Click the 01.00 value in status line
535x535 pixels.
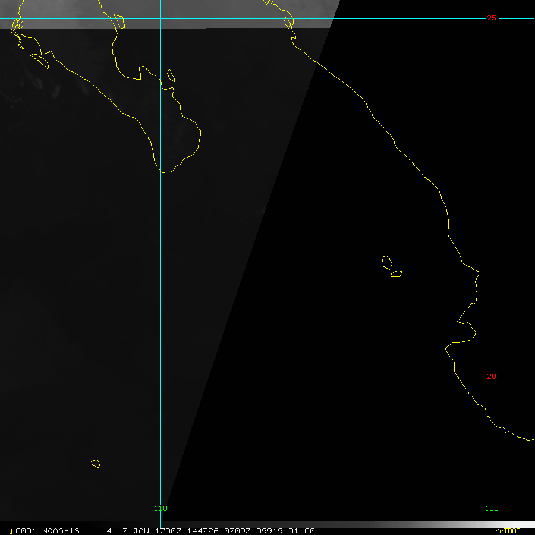303,531
